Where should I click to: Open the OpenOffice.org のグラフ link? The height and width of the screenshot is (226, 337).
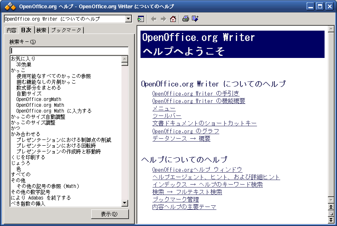(185, 131)
